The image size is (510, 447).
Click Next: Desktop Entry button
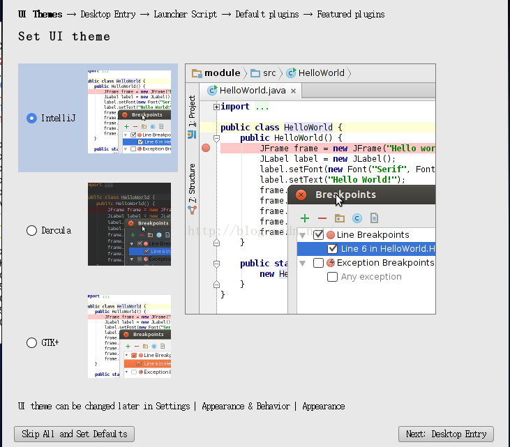coord(446,434)
